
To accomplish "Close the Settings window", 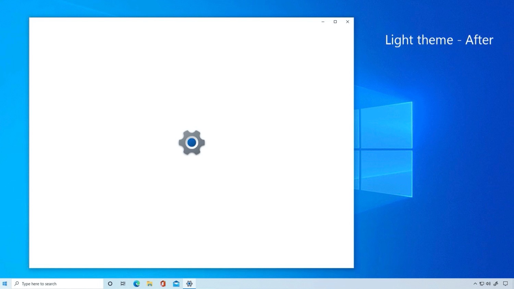I will tap(347, 22).
